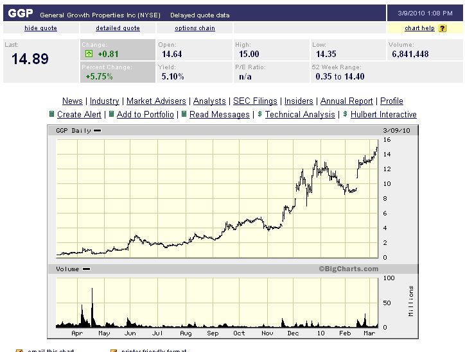Click the last price 14.89
Screen dimensions: 465x352
click(30, 58)
